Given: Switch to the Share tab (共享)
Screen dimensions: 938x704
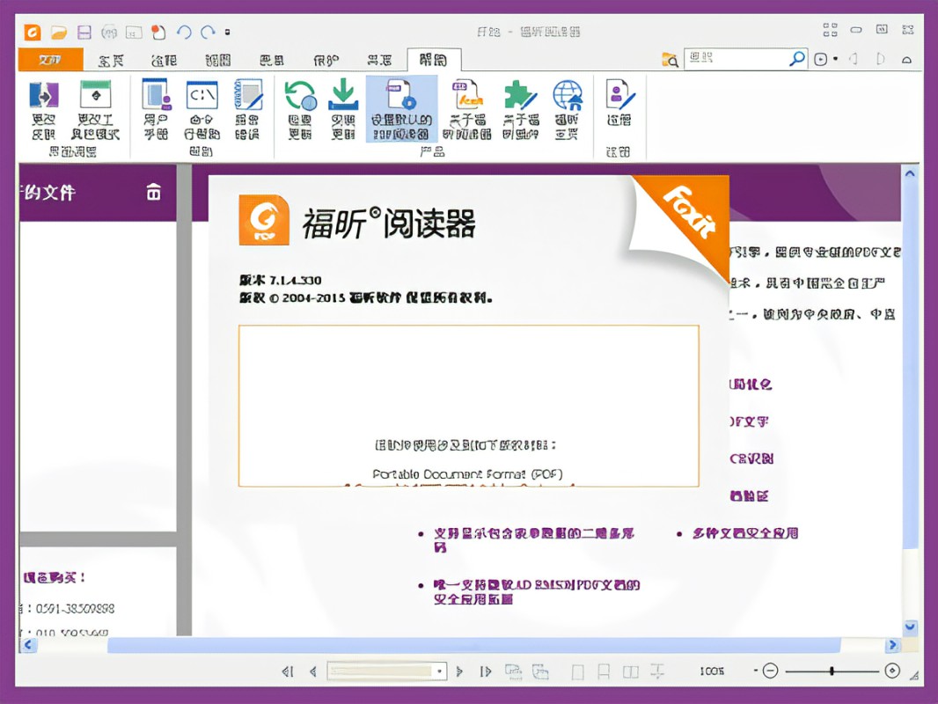Looking at the screenshot, I should [x=379, y=61].
